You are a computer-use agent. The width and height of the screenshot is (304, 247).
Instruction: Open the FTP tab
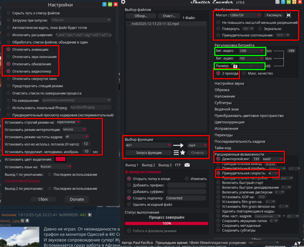[178, 165]
